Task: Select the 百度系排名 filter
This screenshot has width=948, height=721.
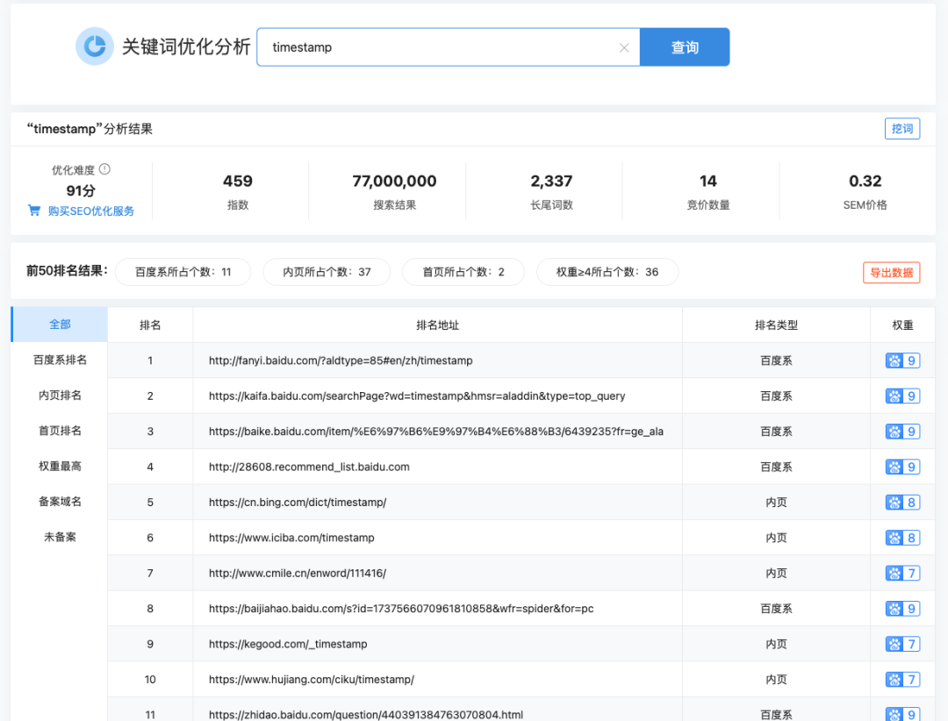Action: coord(58,360)
